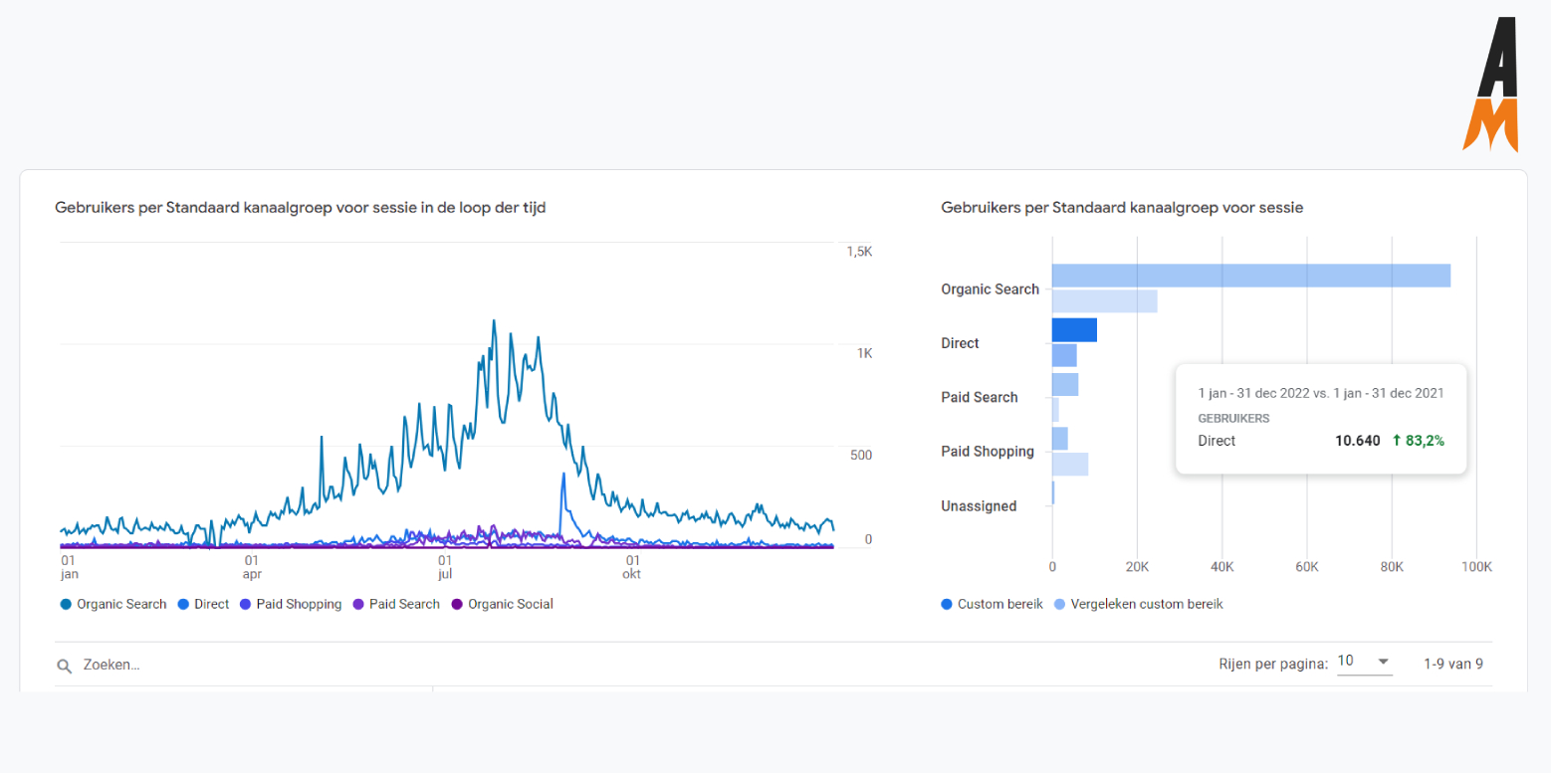
Task: Click the AM rocket logo
Action: 1490,85
